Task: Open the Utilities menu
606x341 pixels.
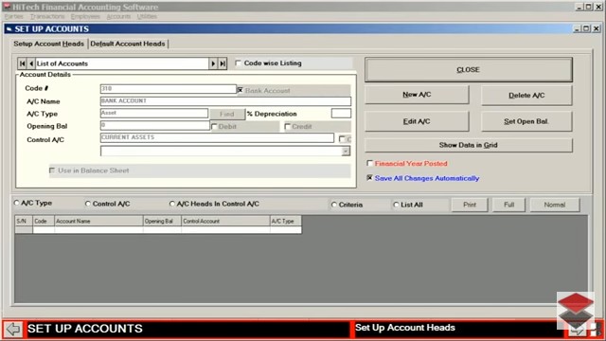Action: [147, 16]
